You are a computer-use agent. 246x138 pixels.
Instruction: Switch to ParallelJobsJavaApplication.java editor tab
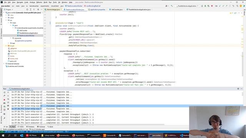[140, 10]
